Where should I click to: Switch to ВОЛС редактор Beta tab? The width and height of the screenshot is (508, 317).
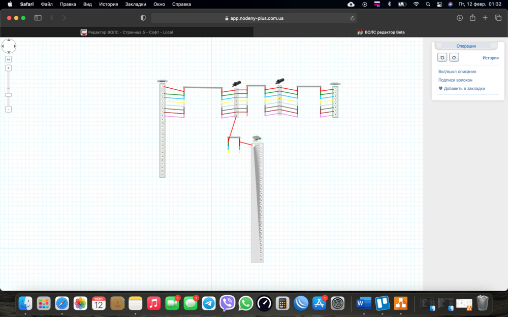tap(381, 32)
